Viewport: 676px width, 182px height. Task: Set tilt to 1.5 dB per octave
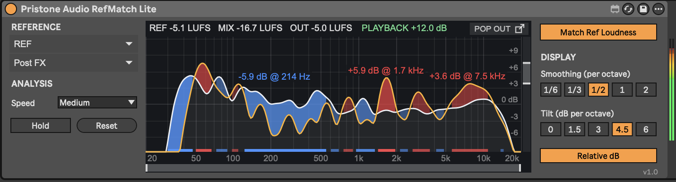click(x=574, y=130)
